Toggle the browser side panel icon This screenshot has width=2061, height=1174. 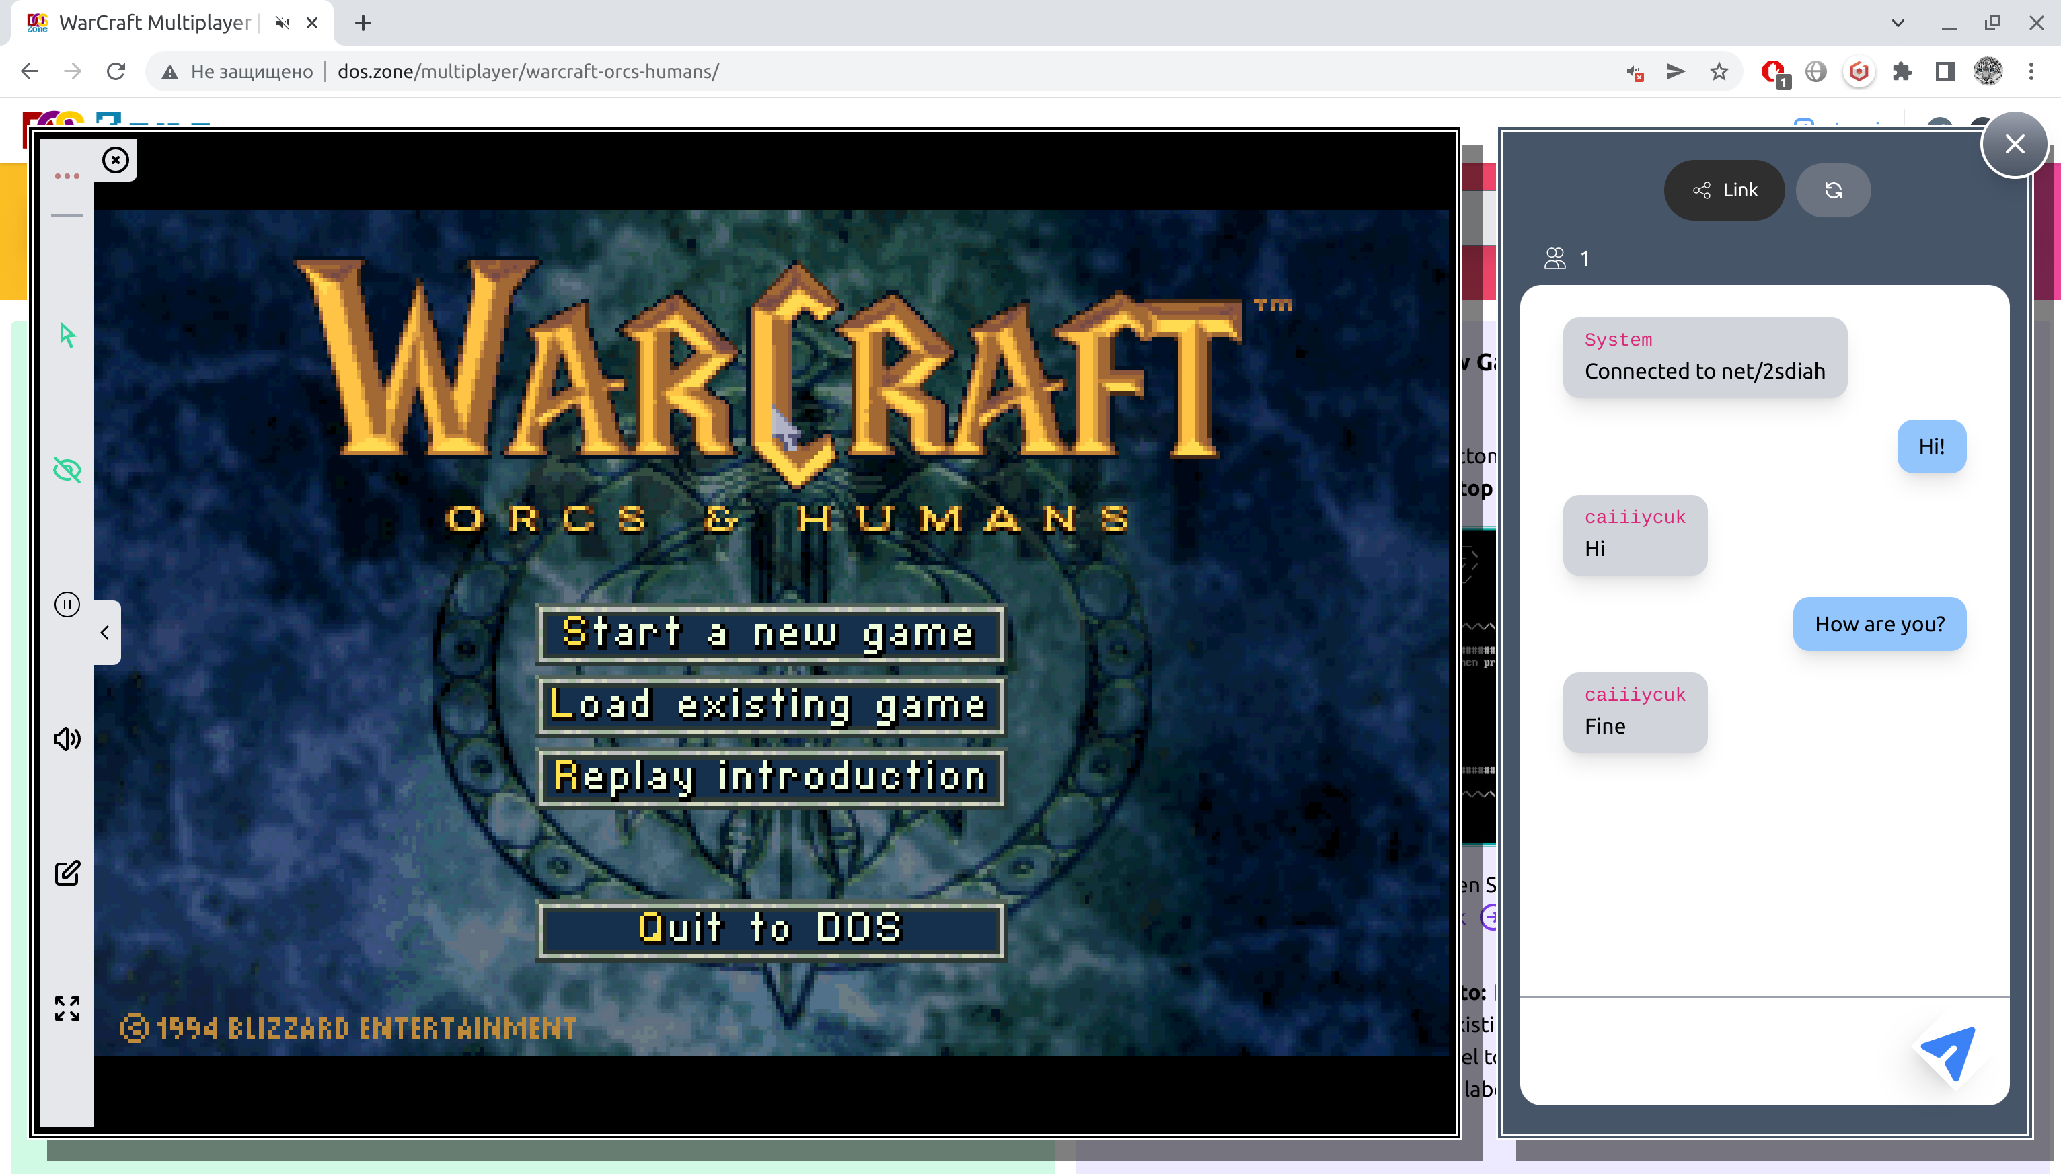point(1945,72)
